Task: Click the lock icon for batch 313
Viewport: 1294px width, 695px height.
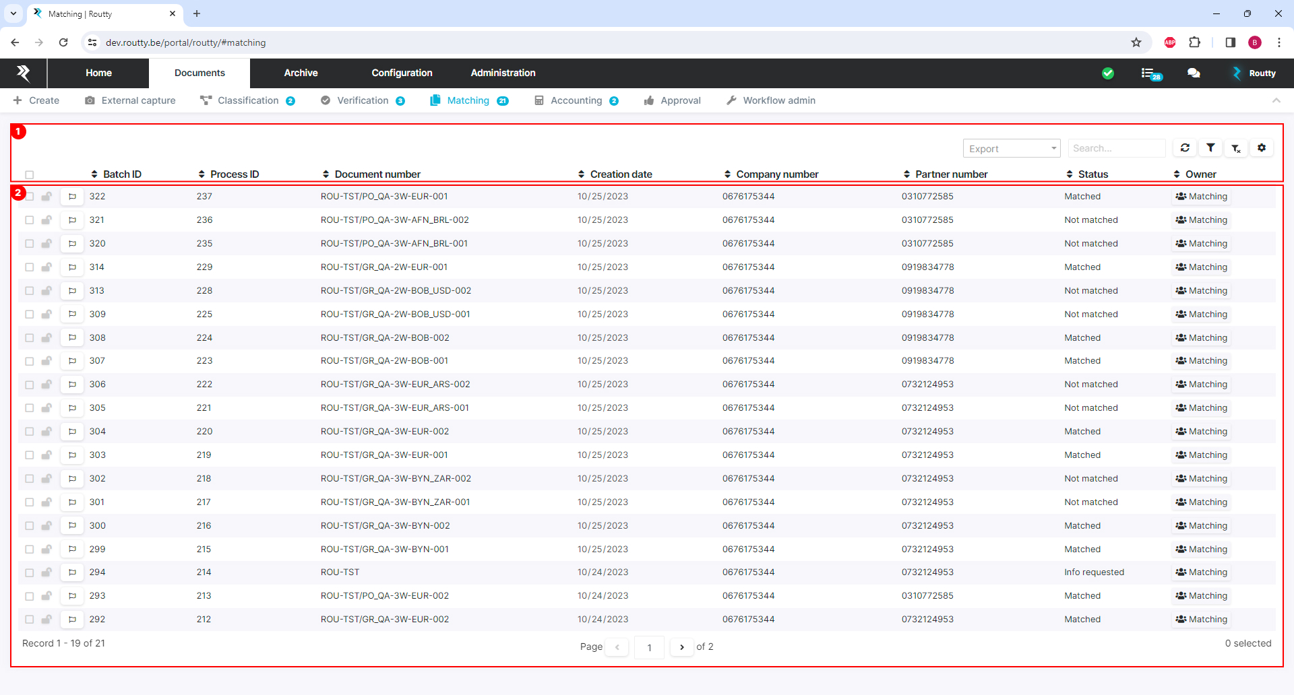Action: point(47,291)
